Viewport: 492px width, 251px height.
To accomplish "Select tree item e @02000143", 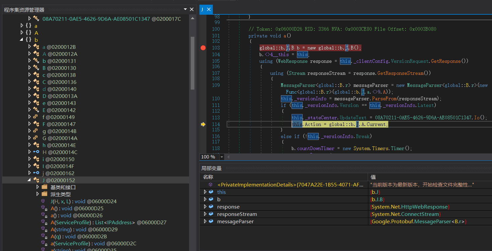I will (59, 103).
